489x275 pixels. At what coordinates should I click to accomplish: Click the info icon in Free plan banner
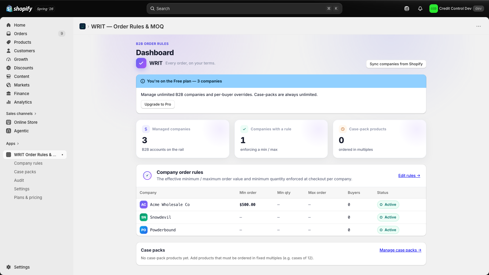(x=143, y=81)
